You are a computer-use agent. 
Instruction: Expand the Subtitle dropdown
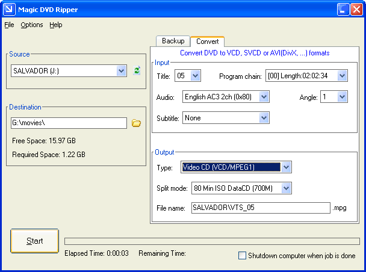click(x=264, y=118)
